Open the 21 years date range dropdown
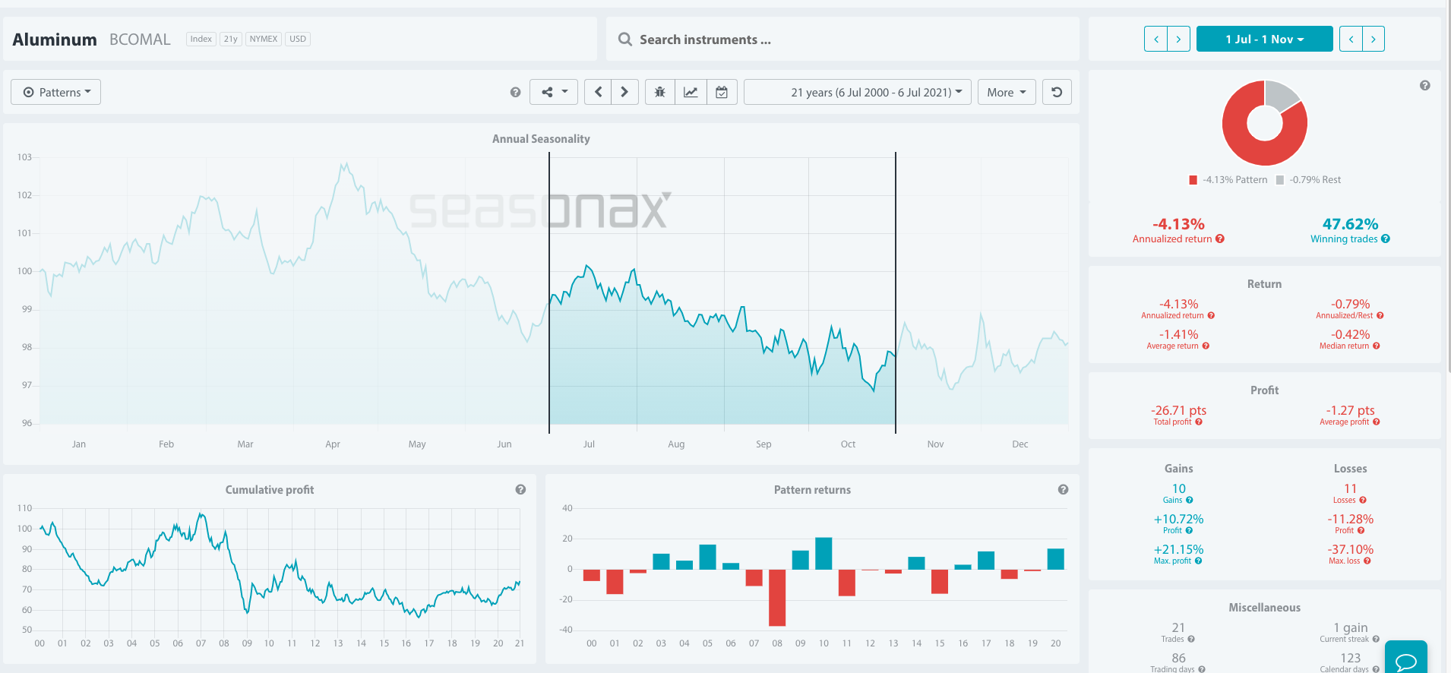Screen dimensions: 1451x673 (x=858, y=92)
